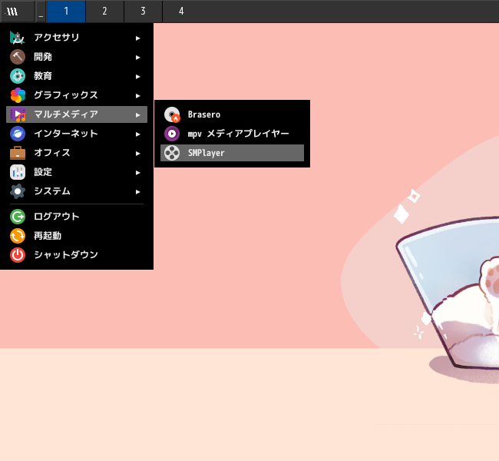Click the ログアウト green icon
The height and width of the screenshot is (461, 499).
coord(18,217)
